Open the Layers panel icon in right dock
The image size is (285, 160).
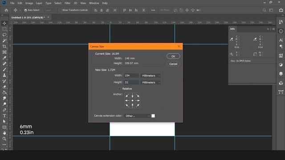coord(281,74)
